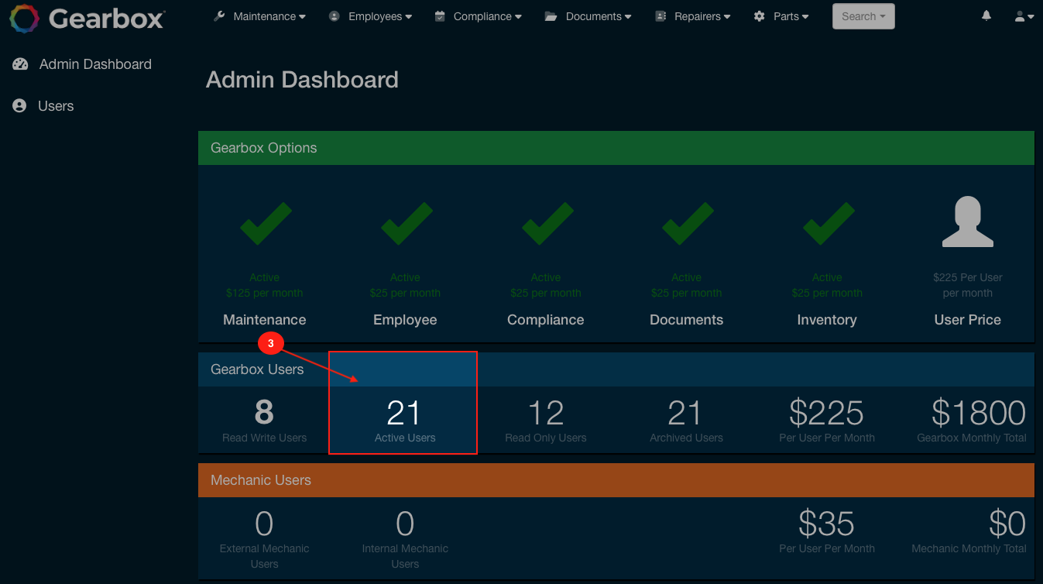This screenshot has width=1043, height=584.
Task: Select the 21 Active Users tile
Action: point(403,420)
